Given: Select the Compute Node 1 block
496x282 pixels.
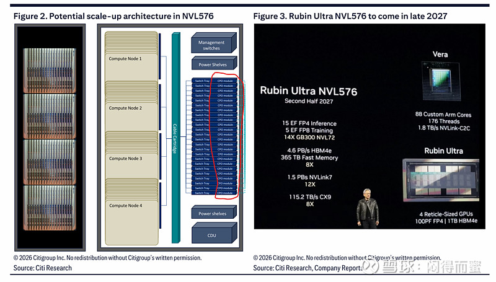Looking at the screenshot, I should pyautogui.click(x=131, y=57).
